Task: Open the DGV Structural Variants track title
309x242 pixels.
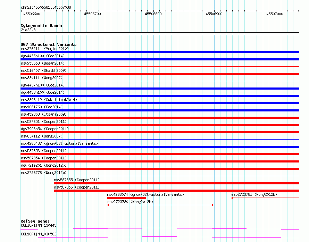Action: pyautogui.click(x=49, y=44)
